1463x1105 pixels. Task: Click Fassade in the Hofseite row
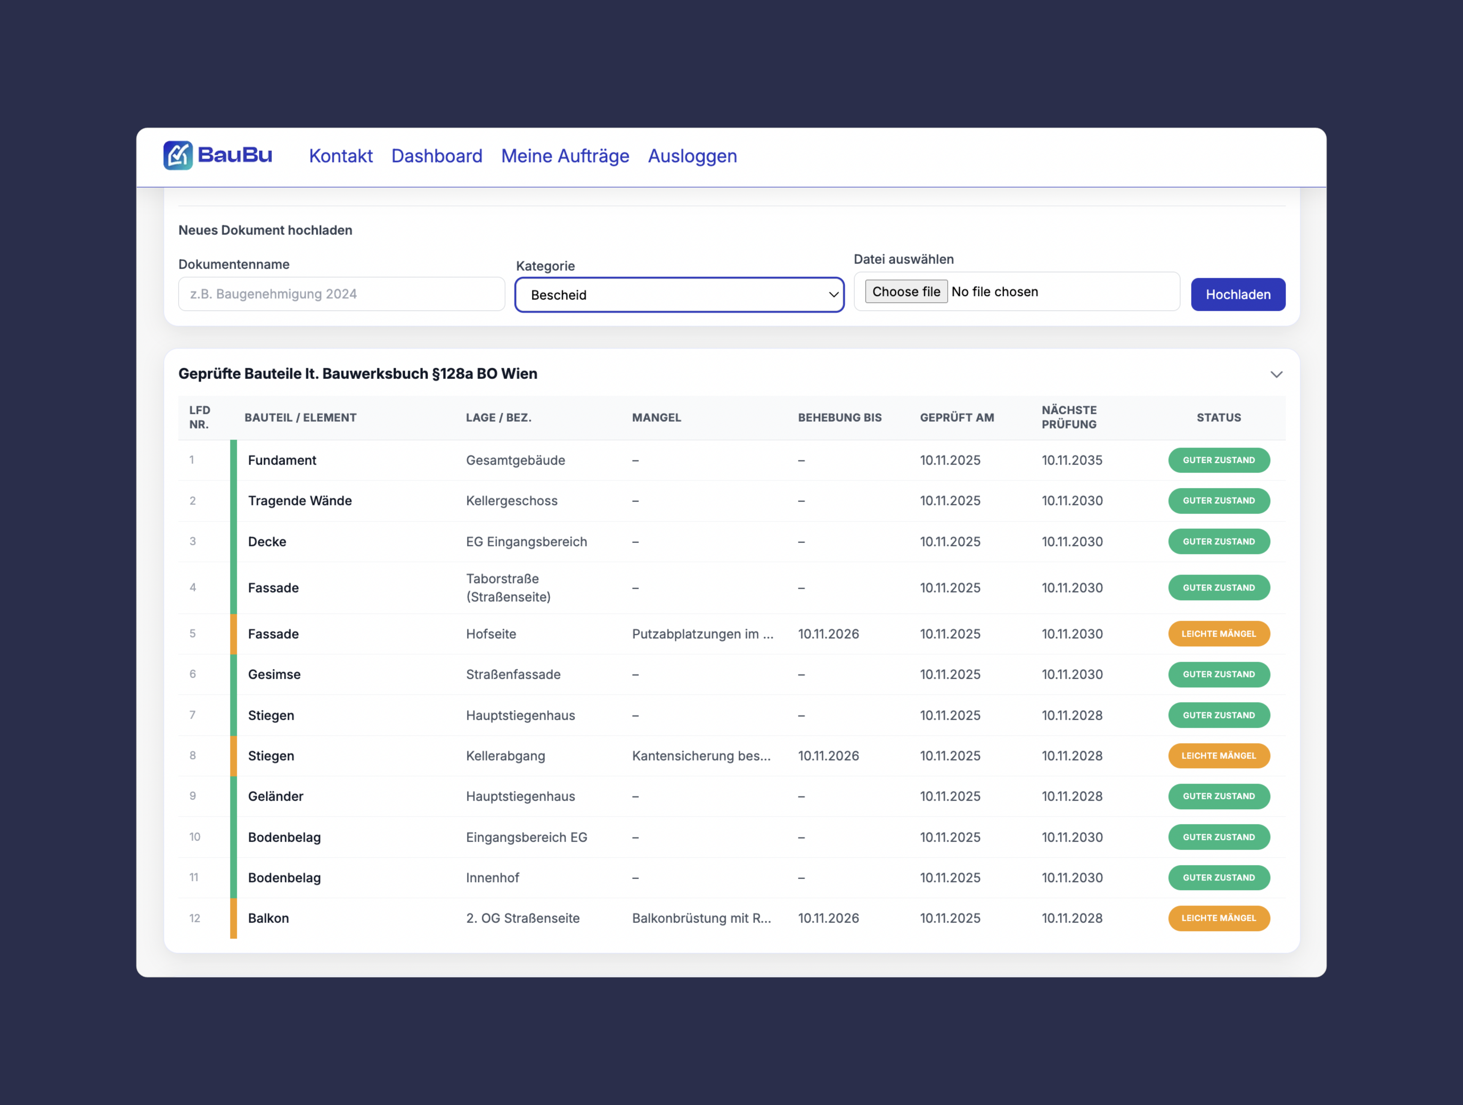273,633
